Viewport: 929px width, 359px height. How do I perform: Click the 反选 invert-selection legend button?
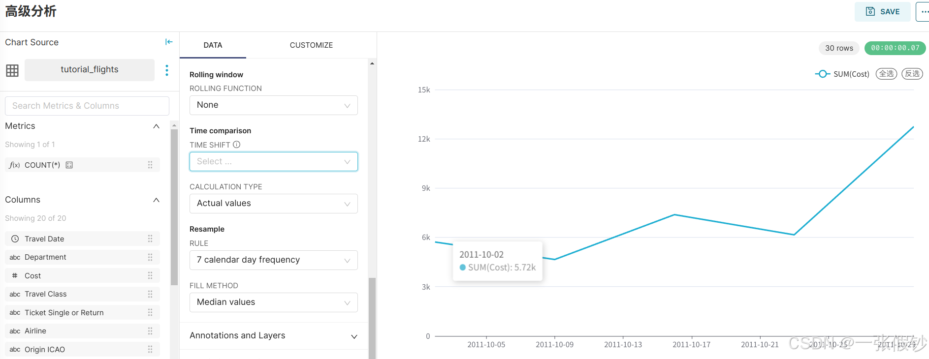point(912,74)
